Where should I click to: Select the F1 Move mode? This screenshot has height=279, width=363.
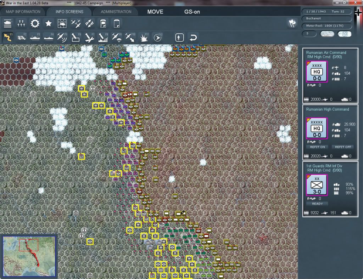coord(8,37)
